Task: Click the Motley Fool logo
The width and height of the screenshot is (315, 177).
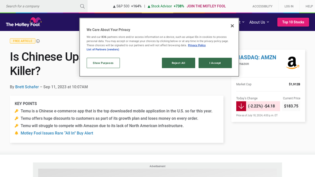Action: pyautogui.click(x=24, y=22)
